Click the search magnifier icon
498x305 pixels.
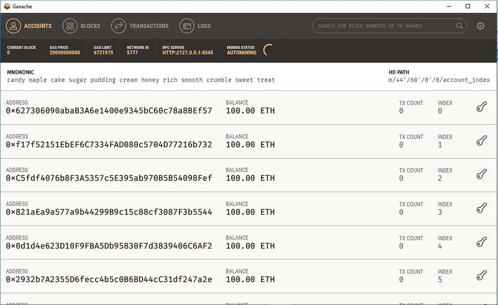460,26
